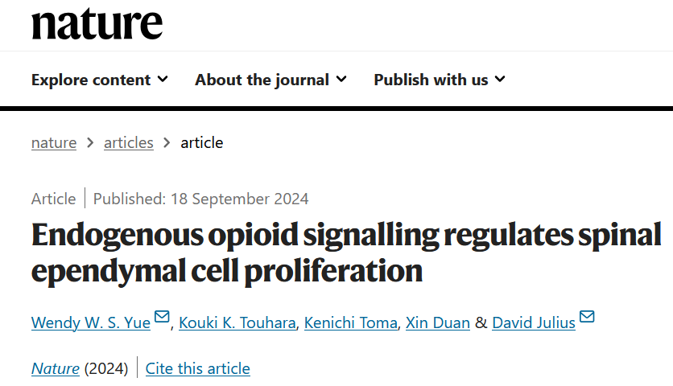Click envelope icon beside David Julius
Image resolution: width=673 pixels, height=386 pixels.
coord(587,317)
